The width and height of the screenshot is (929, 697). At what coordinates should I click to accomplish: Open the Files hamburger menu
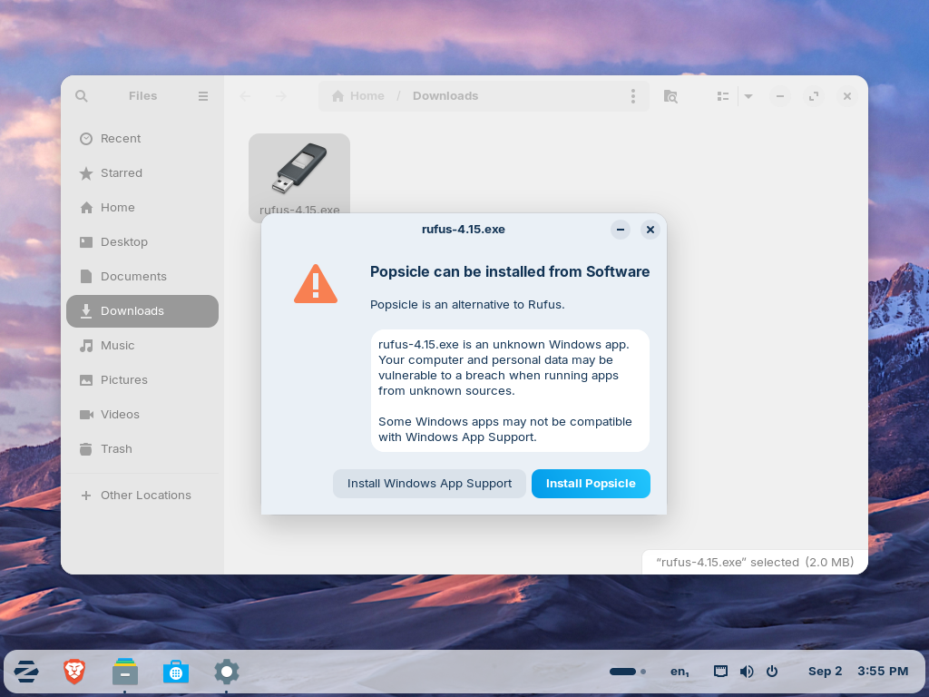(x=203, y=96)
